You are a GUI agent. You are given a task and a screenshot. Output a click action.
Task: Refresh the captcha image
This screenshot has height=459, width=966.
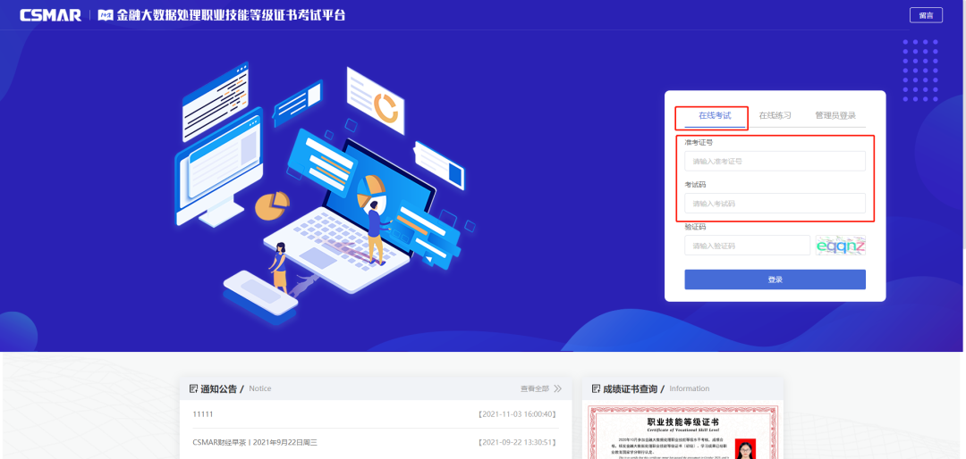840,246
